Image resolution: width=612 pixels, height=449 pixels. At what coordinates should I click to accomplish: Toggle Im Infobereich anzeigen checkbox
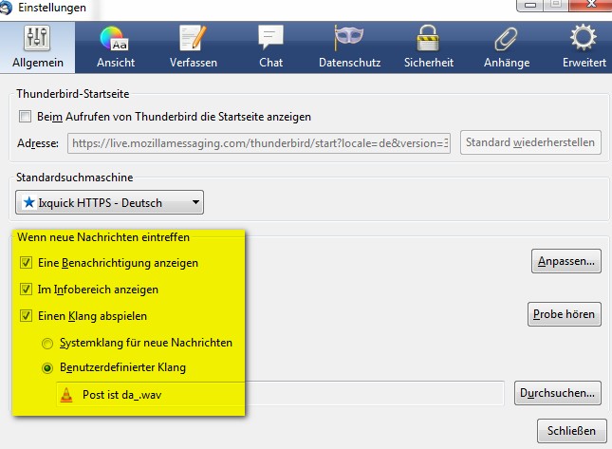tap(26, 290)
